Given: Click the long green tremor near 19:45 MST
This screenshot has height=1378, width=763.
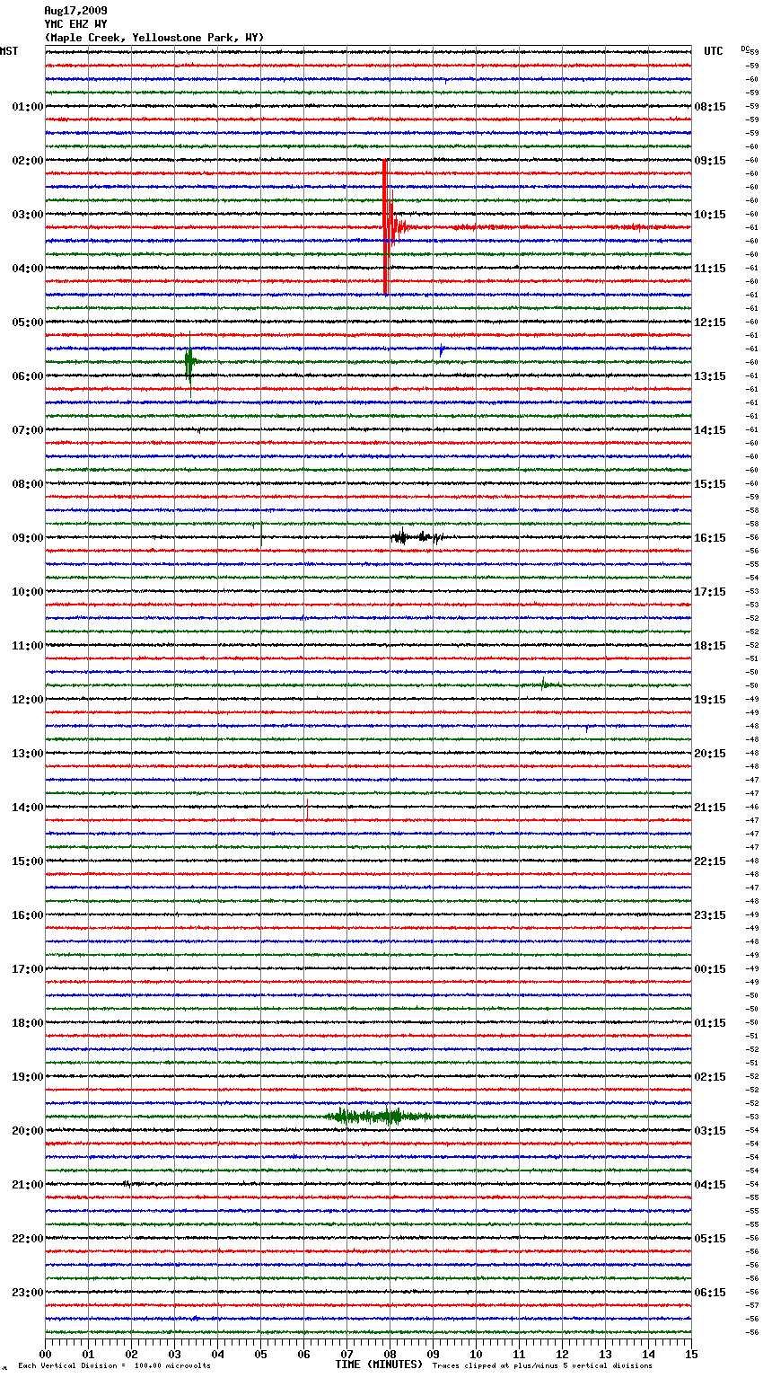Looking at the screenshot, I should (380, 1117).
